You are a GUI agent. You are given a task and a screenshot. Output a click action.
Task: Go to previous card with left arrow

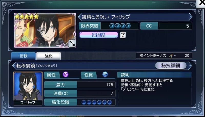point(79,17)
